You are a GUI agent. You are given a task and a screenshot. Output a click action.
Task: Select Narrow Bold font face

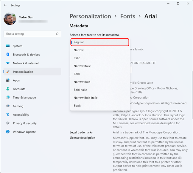(x=100, y=82)
